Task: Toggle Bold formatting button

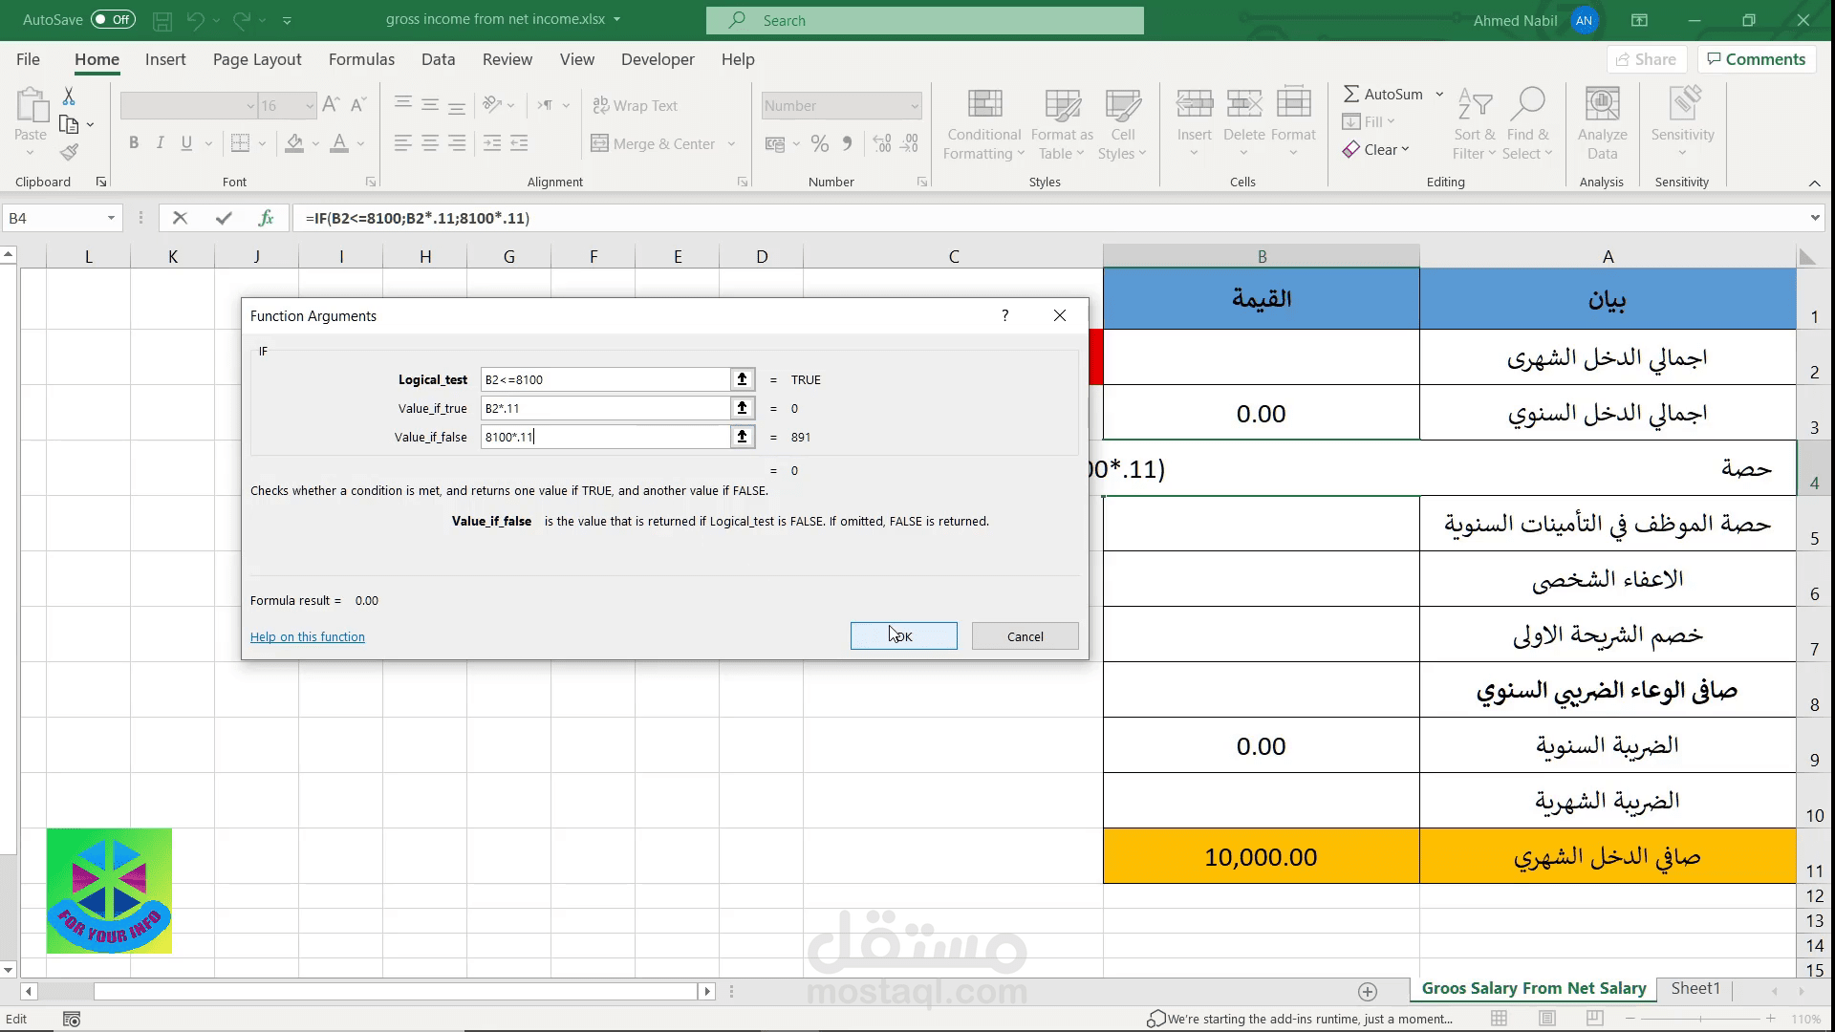Action: (134, 143)
